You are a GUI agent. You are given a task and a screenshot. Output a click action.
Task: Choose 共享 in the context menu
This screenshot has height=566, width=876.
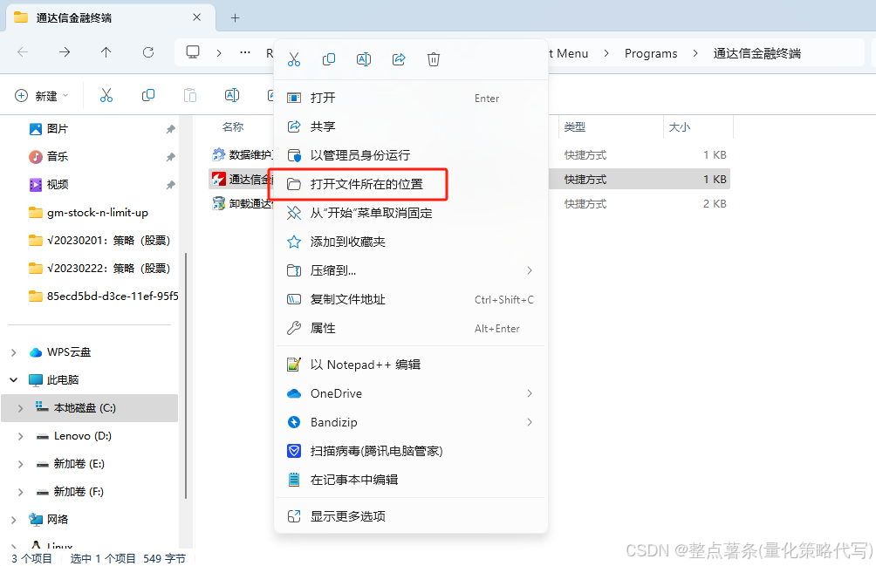tap(411, 126)
